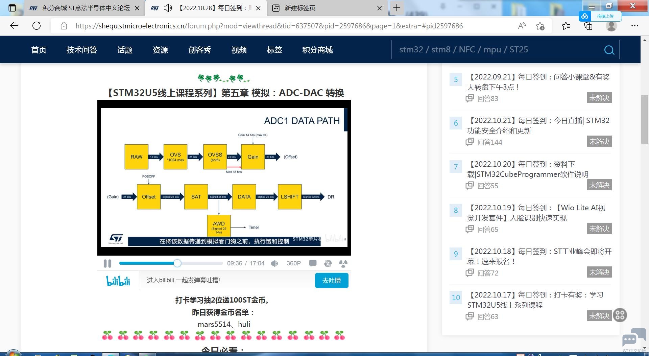
Task: Click the search magnifier icon
Action: click(x=609, y=50)
